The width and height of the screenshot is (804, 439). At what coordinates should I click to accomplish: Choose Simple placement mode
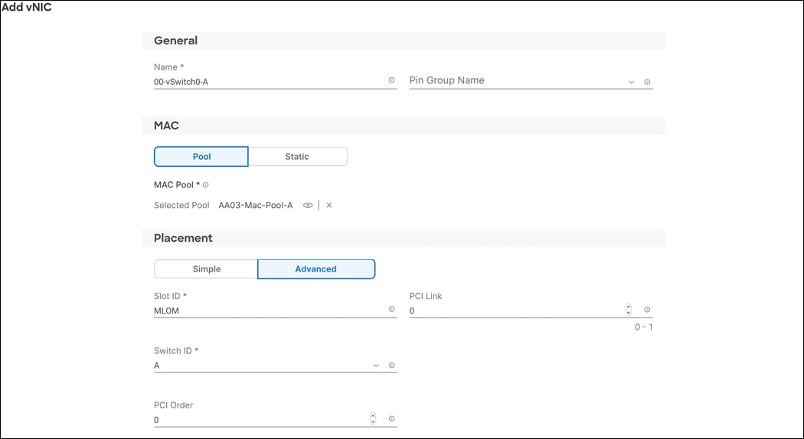(206, 269)
